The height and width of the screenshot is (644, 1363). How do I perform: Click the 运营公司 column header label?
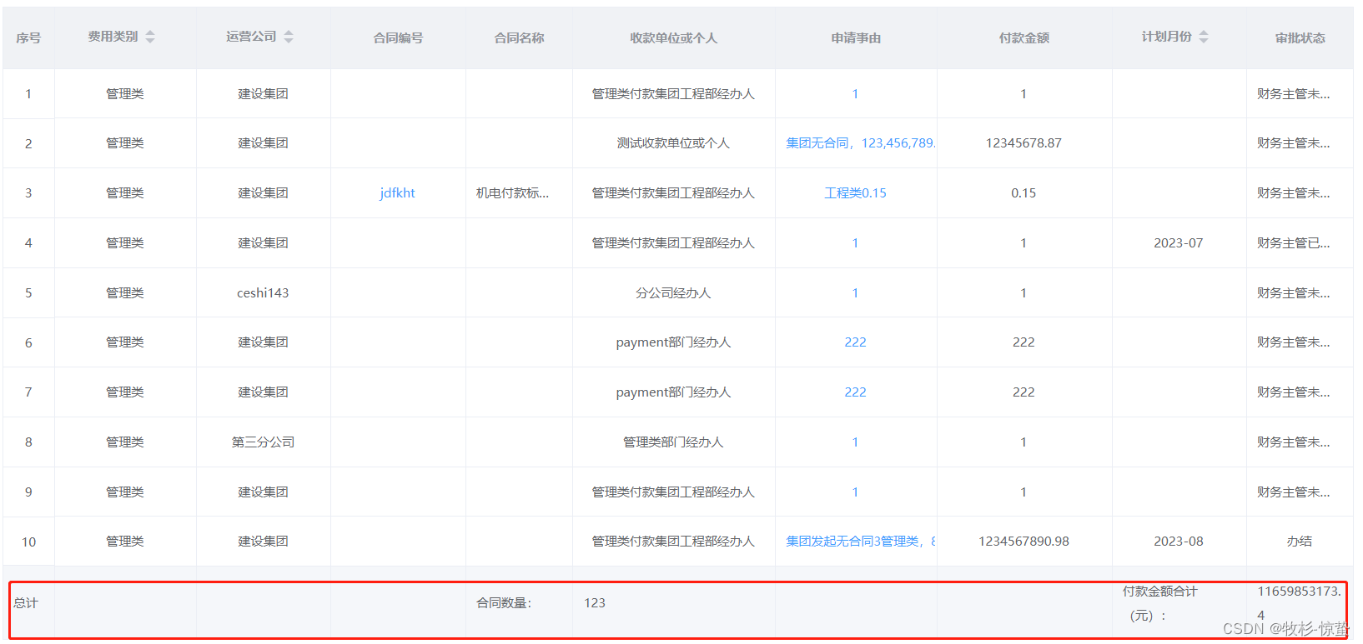251,37
